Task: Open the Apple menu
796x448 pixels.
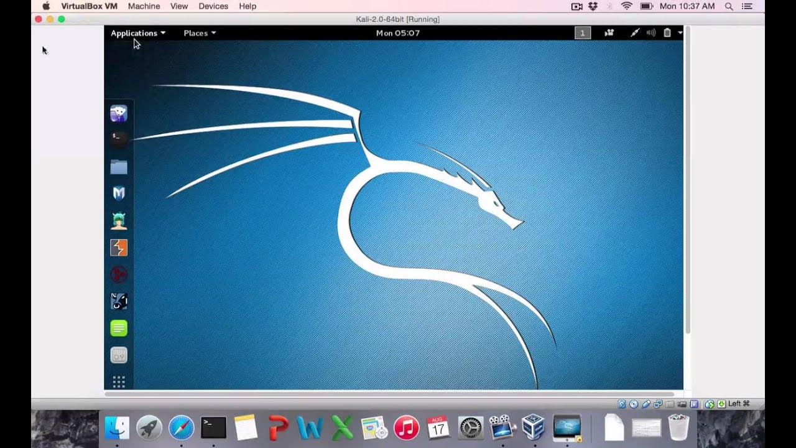Action: click(x=46, y=6)
